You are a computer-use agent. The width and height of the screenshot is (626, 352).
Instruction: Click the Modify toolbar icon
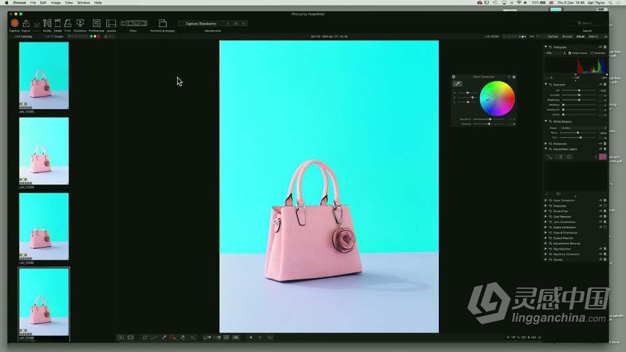(x=47, y=24)
